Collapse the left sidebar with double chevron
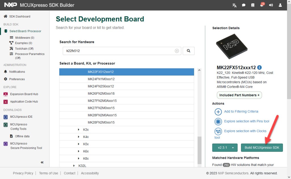 coord(42,162)
